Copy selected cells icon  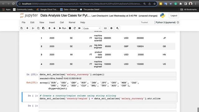pyautogui.click(x=38, y=28)
